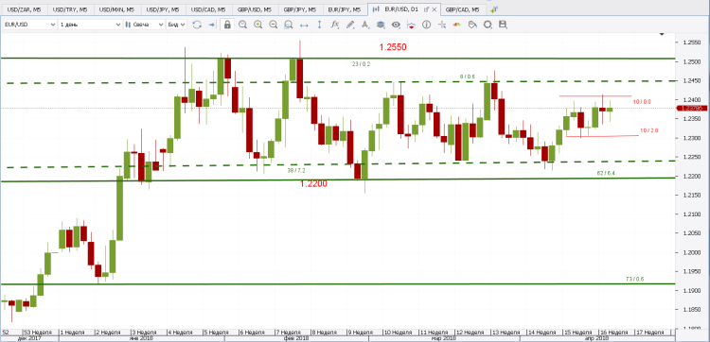The image size is (710, 342).
Task: Click the zoom out magnifier
Action: pos(273,25)
